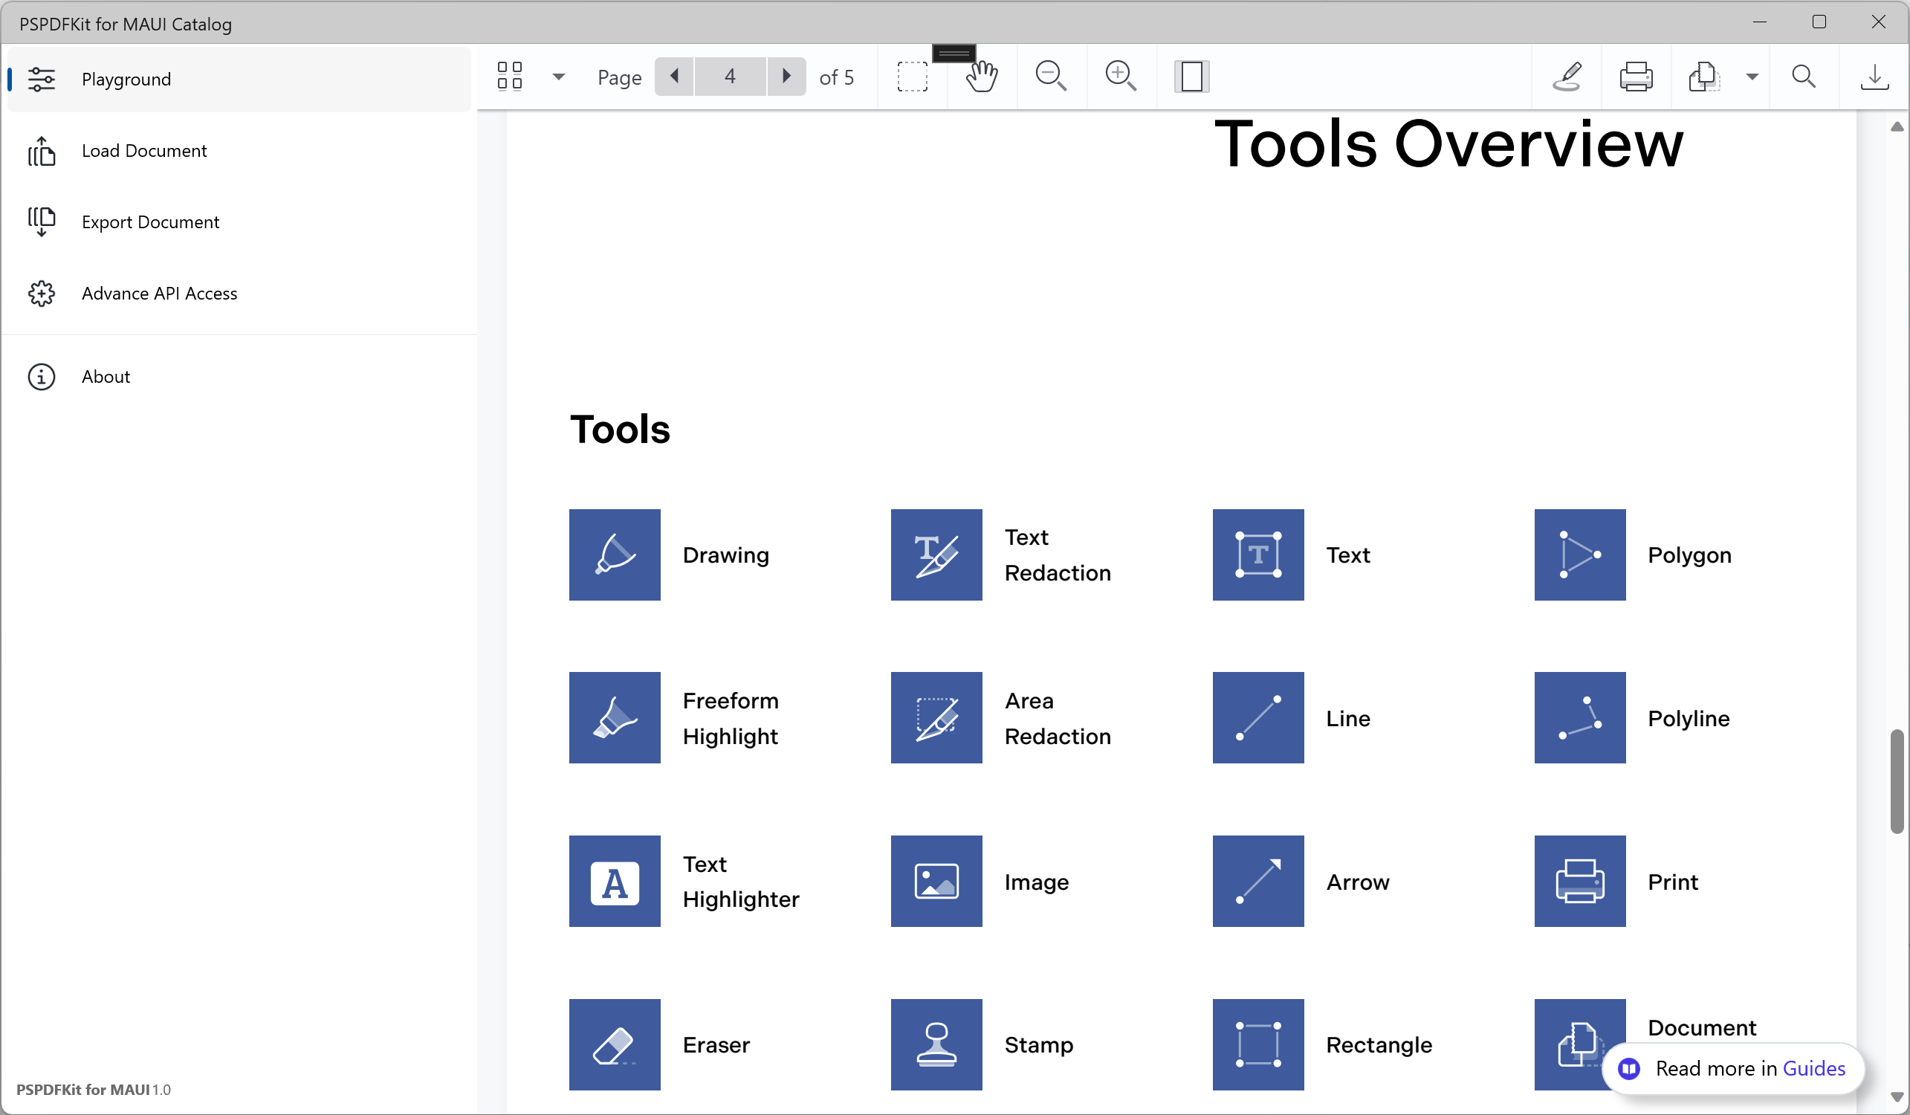Go to the next page arrow
This screenshot has width=1910, height=1115.
(786, 77)
